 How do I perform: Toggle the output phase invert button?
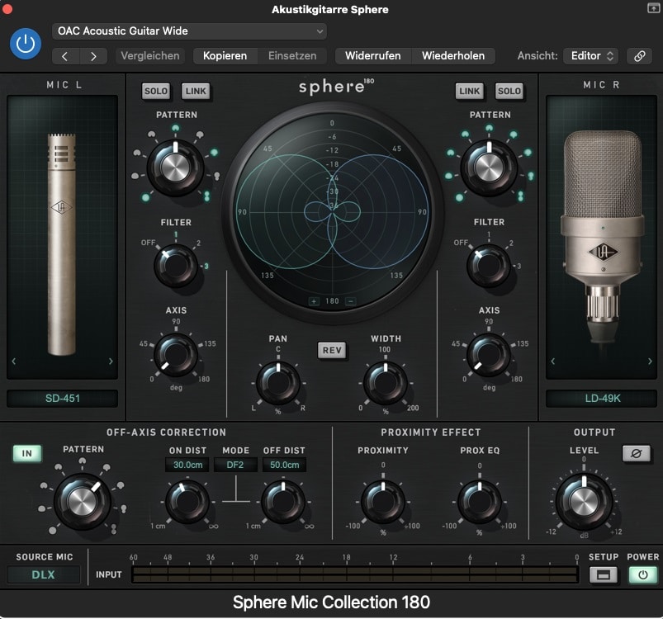pos(637,453)
